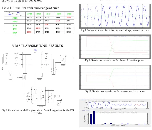Click the red ZO cell in the PS row
This screenshot has width=152, height=130.
(38, 28)
